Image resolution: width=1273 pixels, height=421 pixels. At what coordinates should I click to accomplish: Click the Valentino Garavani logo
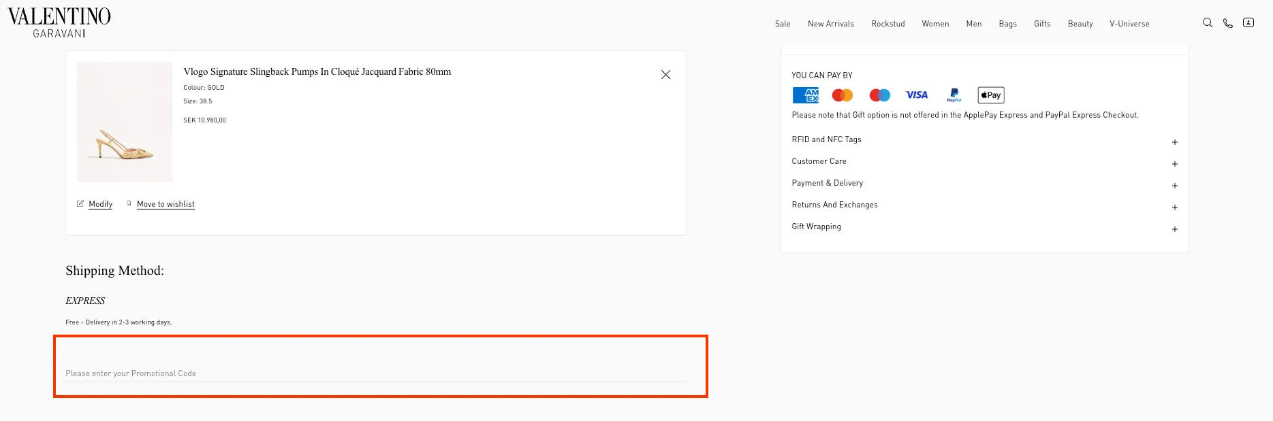click(x=59, y=23)
